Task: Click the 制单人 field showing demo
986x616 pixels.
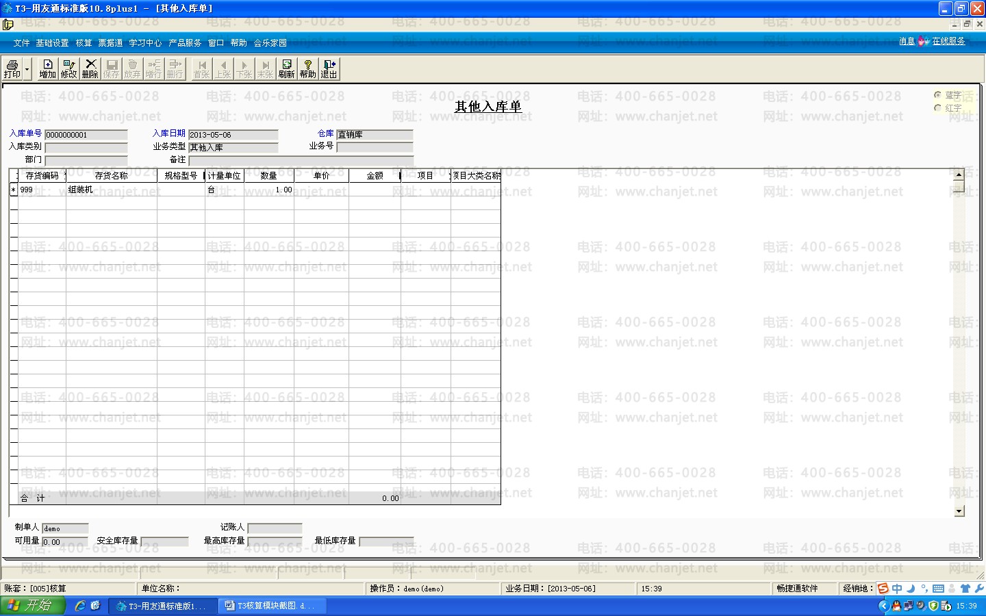Action: pos(65,528)
